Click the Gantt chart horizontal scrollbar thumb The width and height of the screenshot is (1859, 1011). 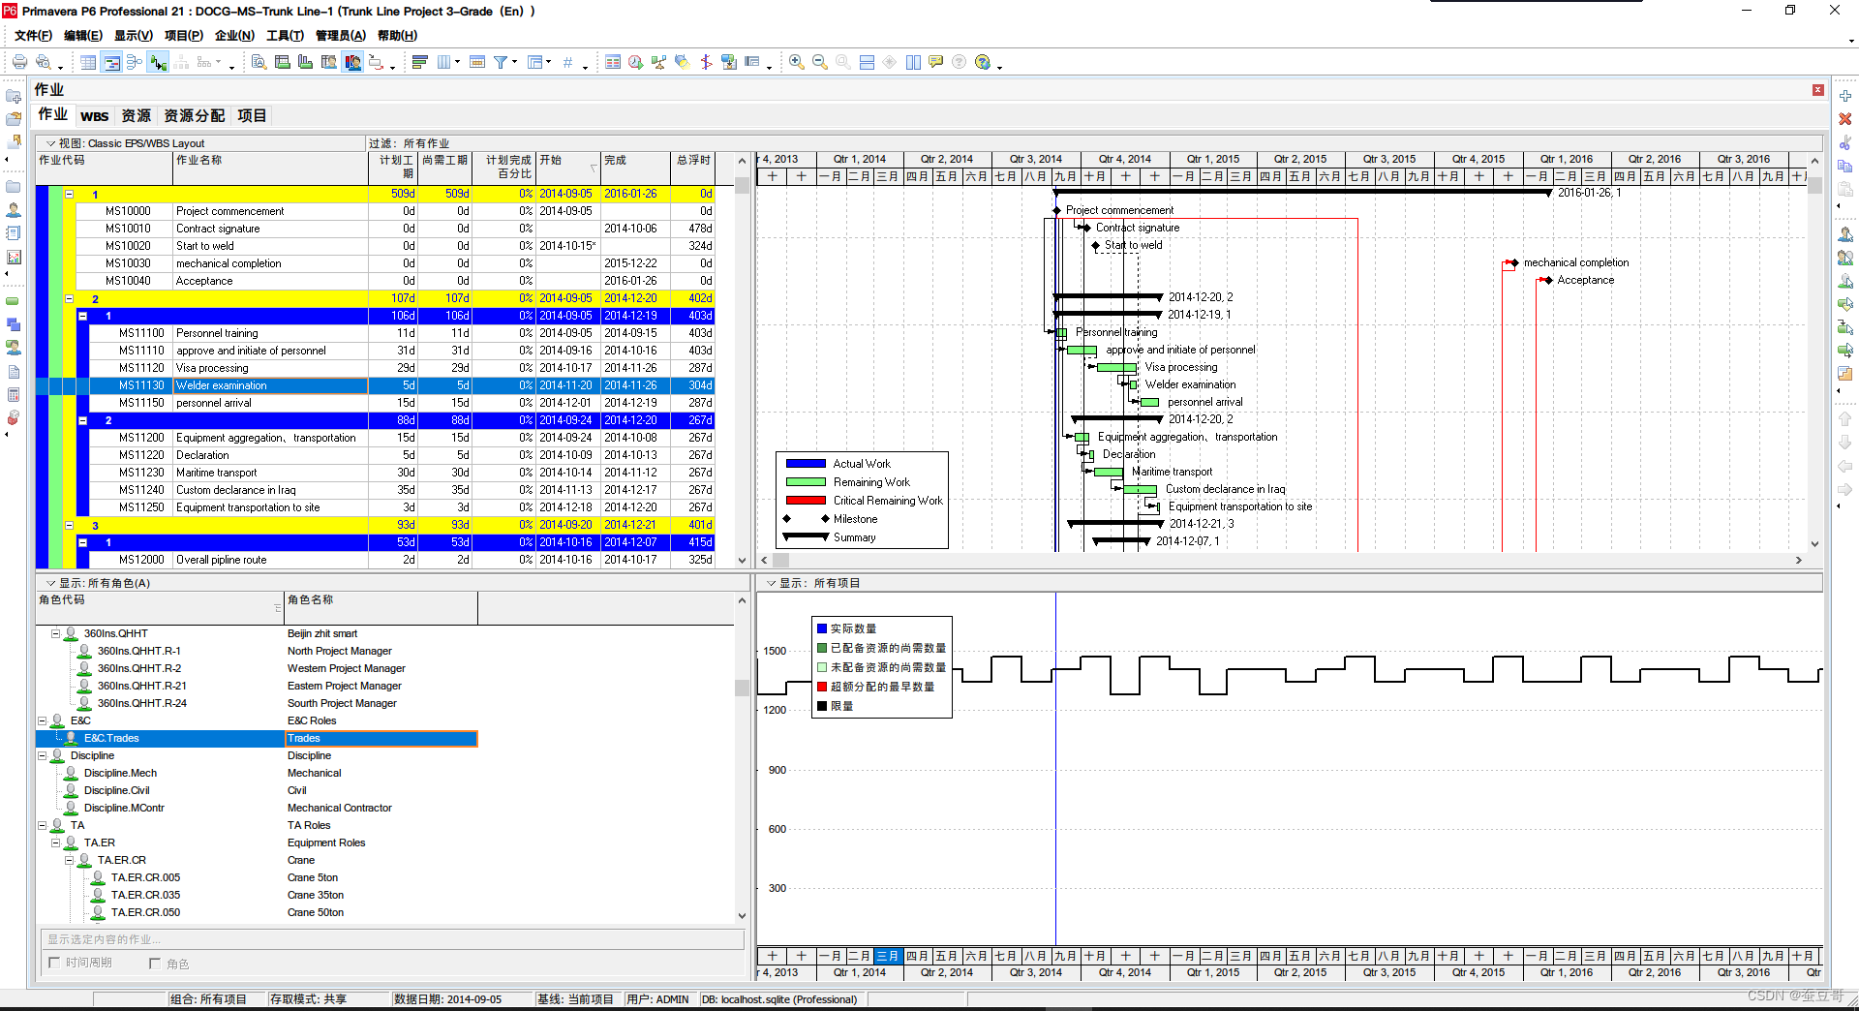pos(780,560)
